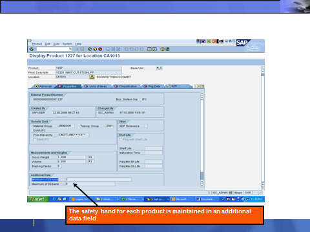
Task: Click the Req.Min.Sh.Life field
Action: click(154, 162)
